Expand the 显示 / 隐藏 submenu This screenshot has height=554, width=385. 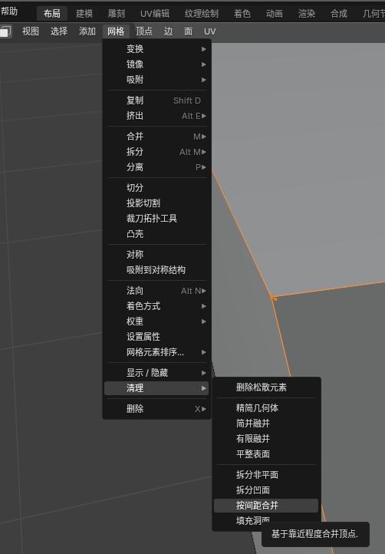click(x=156, y=373)
